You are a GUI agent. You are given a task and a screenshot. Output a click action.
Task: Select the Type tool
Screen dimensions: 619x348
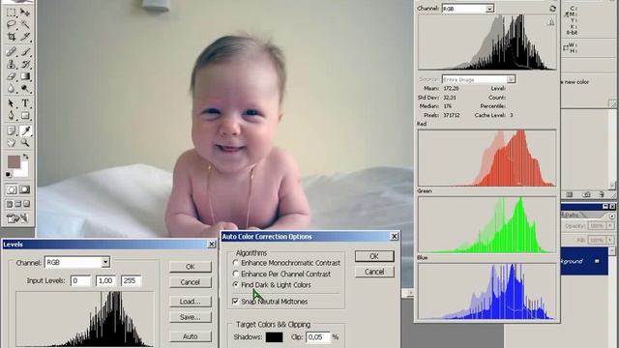(25, 103)
